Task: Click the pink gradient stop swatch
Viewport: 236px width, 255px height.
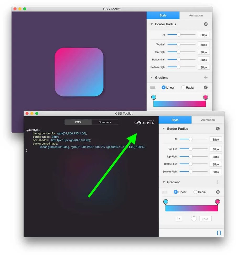Action: coord(218,201)
